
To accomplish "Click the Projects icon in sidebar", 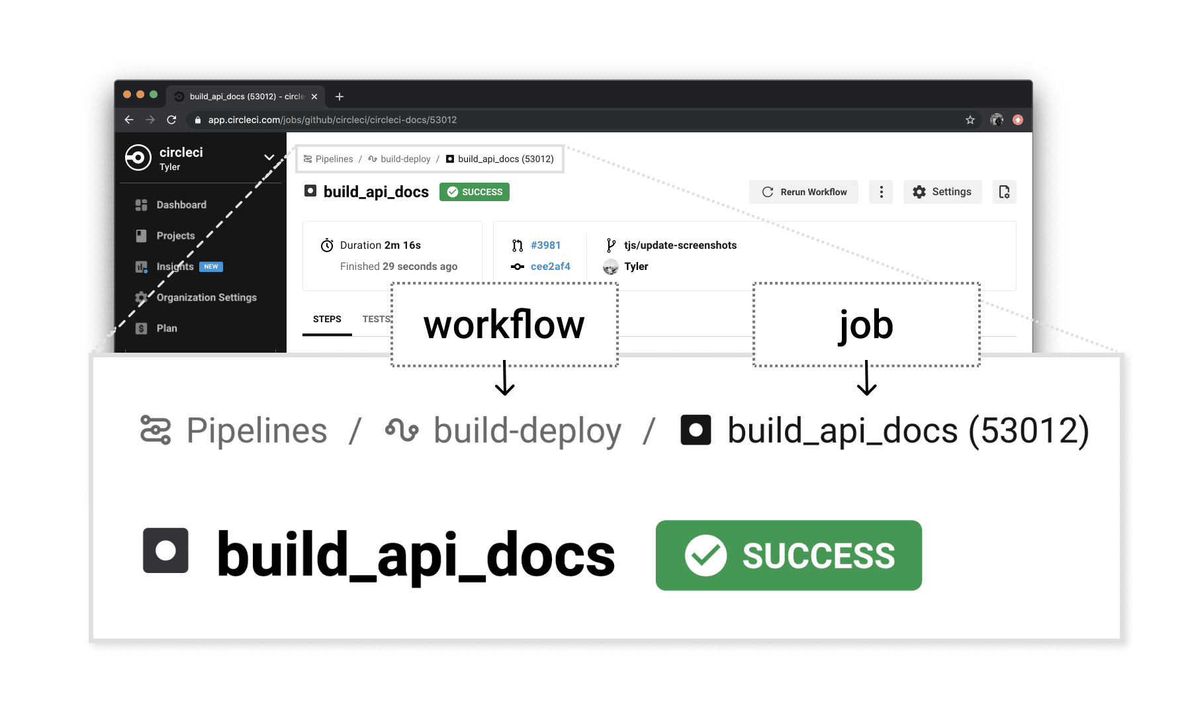I will 141,236.
